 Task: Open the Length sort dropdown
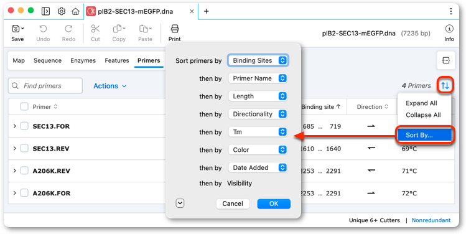[258, 96]
